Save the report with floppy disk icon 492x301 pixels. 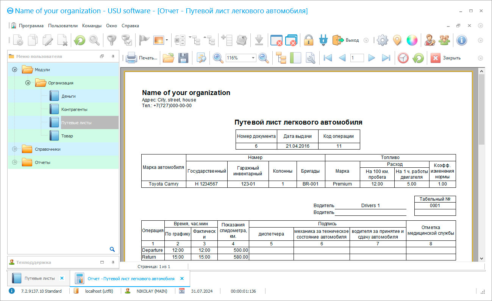(x=183, y=58)
